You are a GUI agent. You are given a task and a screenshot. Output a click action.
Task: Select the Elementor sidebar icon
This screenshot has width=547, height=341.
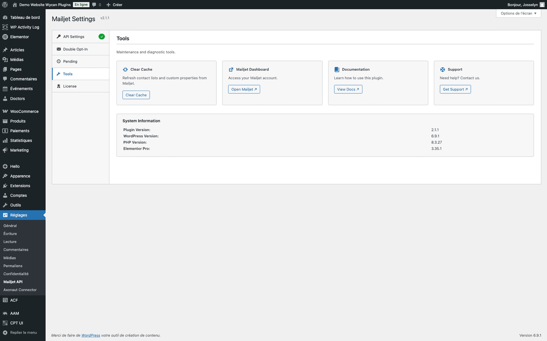tap(5, 37)
